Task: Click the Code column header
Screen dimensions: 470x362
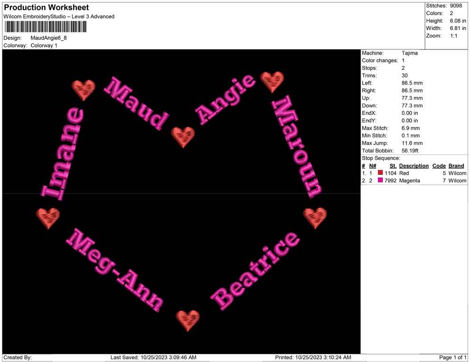Action: click(x=439, y=166)
